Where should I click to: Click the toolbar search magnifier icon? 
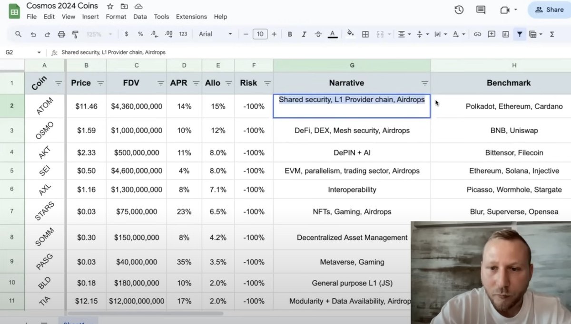click(18, 34)
